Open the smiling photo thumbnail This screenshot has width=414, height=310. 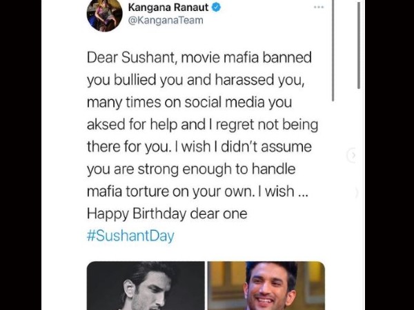(266, 285)
